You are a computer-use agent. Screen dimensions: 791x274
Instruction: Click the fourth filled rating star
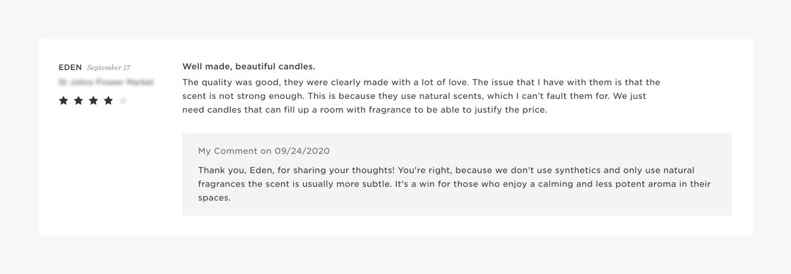[x=108, y=101]
